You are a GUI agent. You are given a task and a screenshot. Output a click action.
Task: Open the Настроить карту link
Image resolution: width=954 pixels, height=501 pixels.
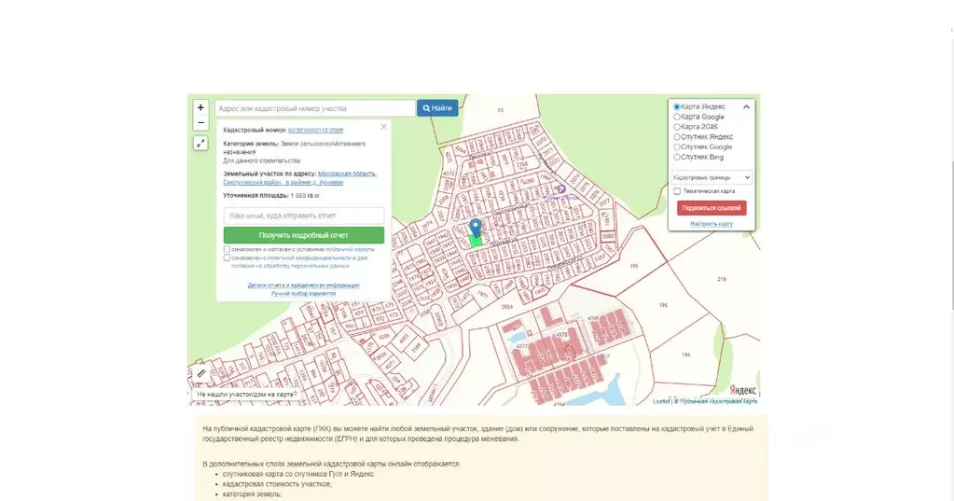[712, 224]
